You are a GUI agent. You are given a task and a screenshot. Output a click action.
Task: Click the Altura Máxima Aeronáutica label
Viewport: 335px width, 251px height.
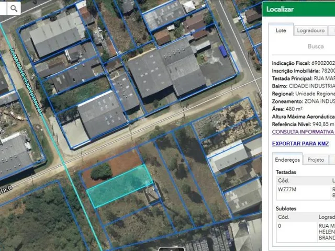[x=303, y=117]
